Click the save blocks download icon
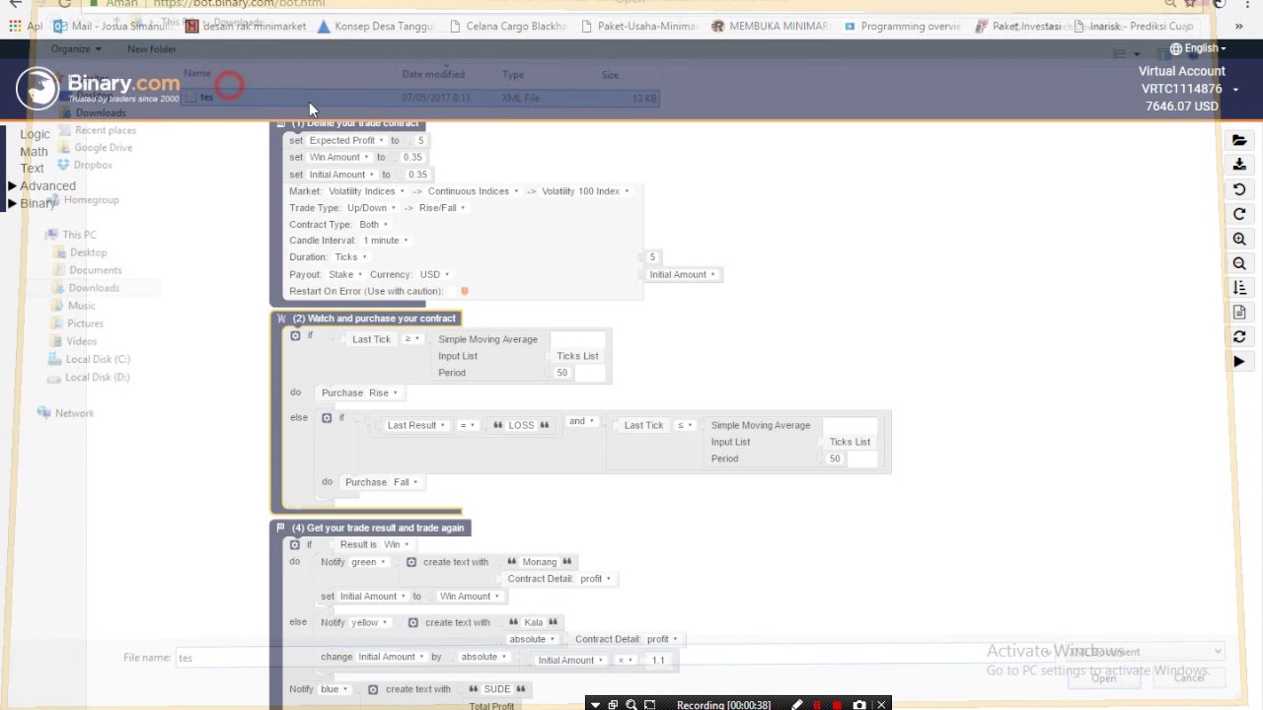1263x710 pixels. click(1239, 165)
